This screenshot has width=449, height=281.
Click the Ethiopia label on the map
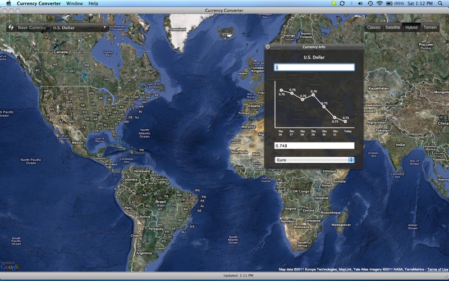[x=329, y=171]
